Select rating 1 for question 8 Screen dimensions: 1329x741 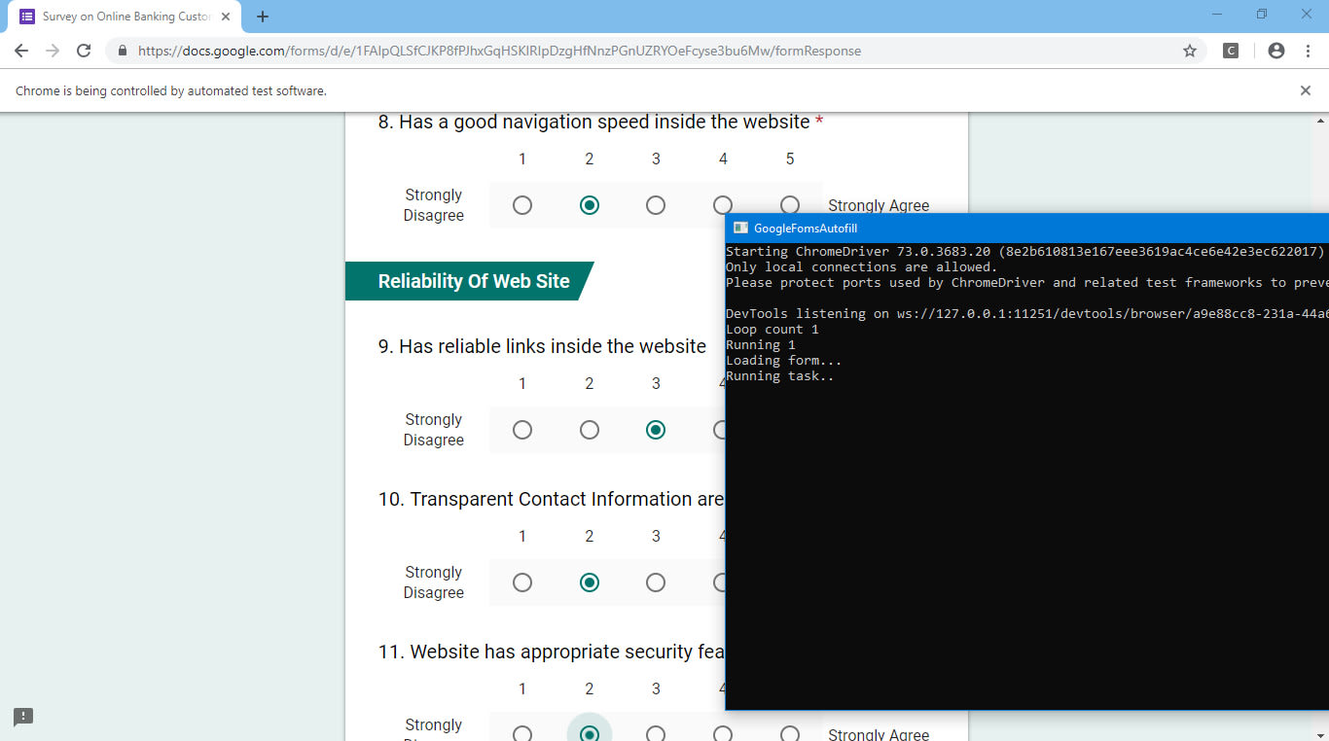click(522, 205)
